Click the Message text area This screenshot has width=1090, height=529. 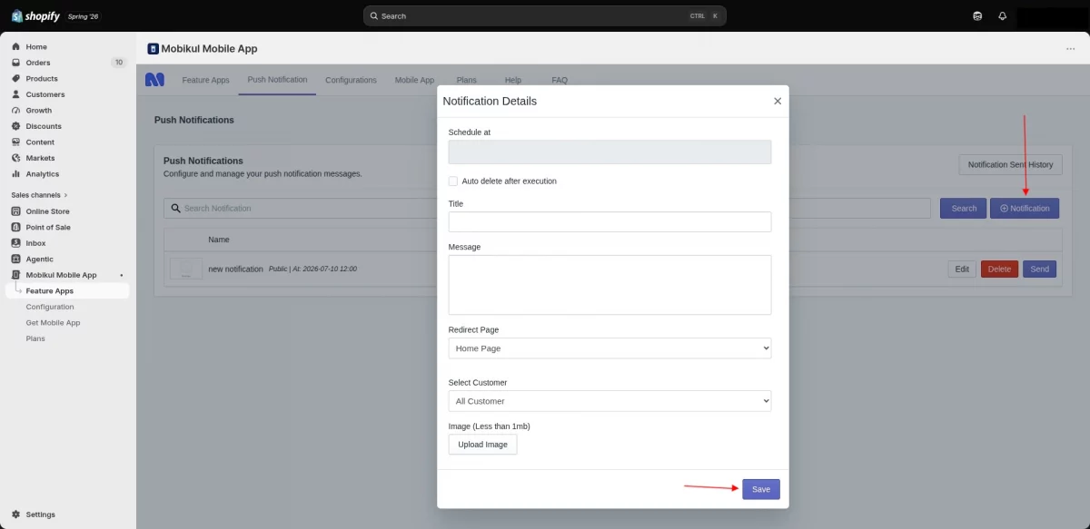pos(609,285)
